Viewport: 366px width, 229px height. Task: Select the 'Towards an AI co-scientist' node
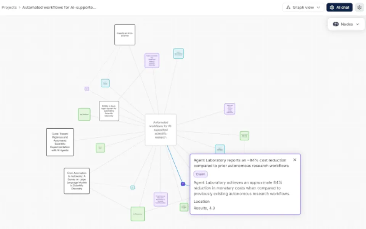click(125, 35)
